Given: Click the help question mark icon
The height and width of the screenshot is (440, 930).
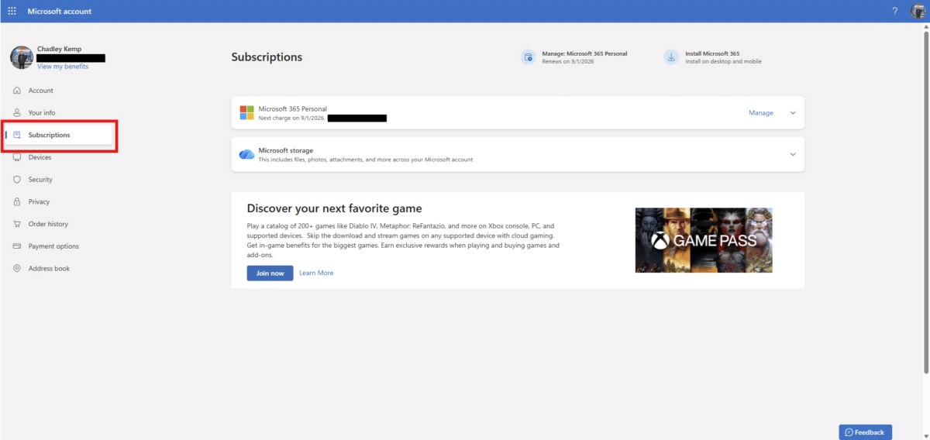Looking at the screenshot, I should pyautogui.click(x=895, y=11).
